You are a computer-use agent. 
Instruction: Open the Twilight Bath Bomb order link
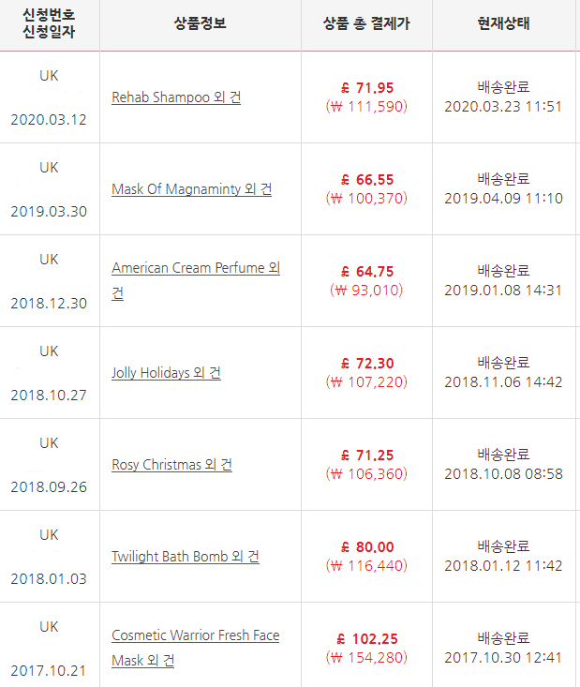186,557
